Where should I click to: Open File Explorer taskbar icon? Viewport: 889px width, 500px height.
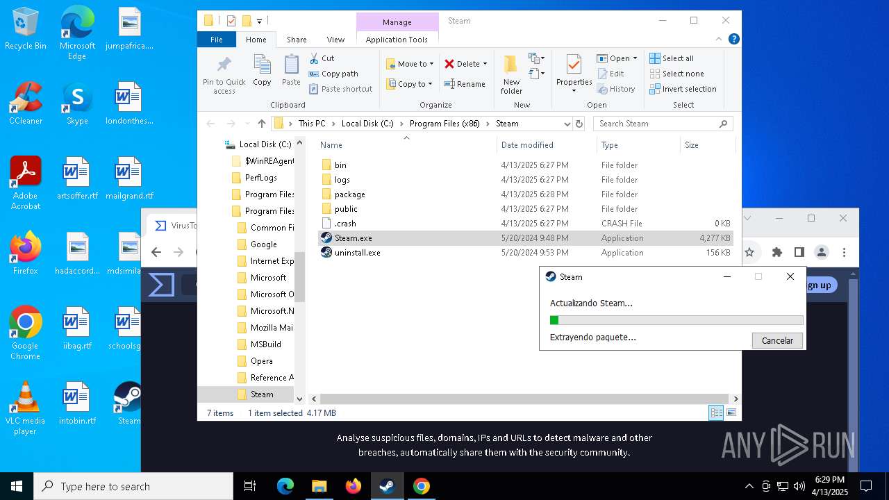[319, 486]
